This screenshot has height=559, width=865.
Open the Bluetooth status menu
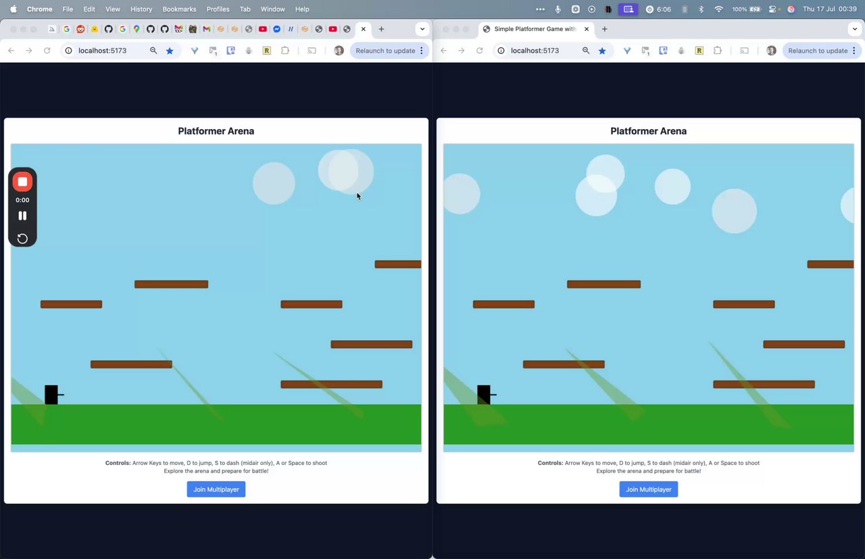click(x=701, y=9)
